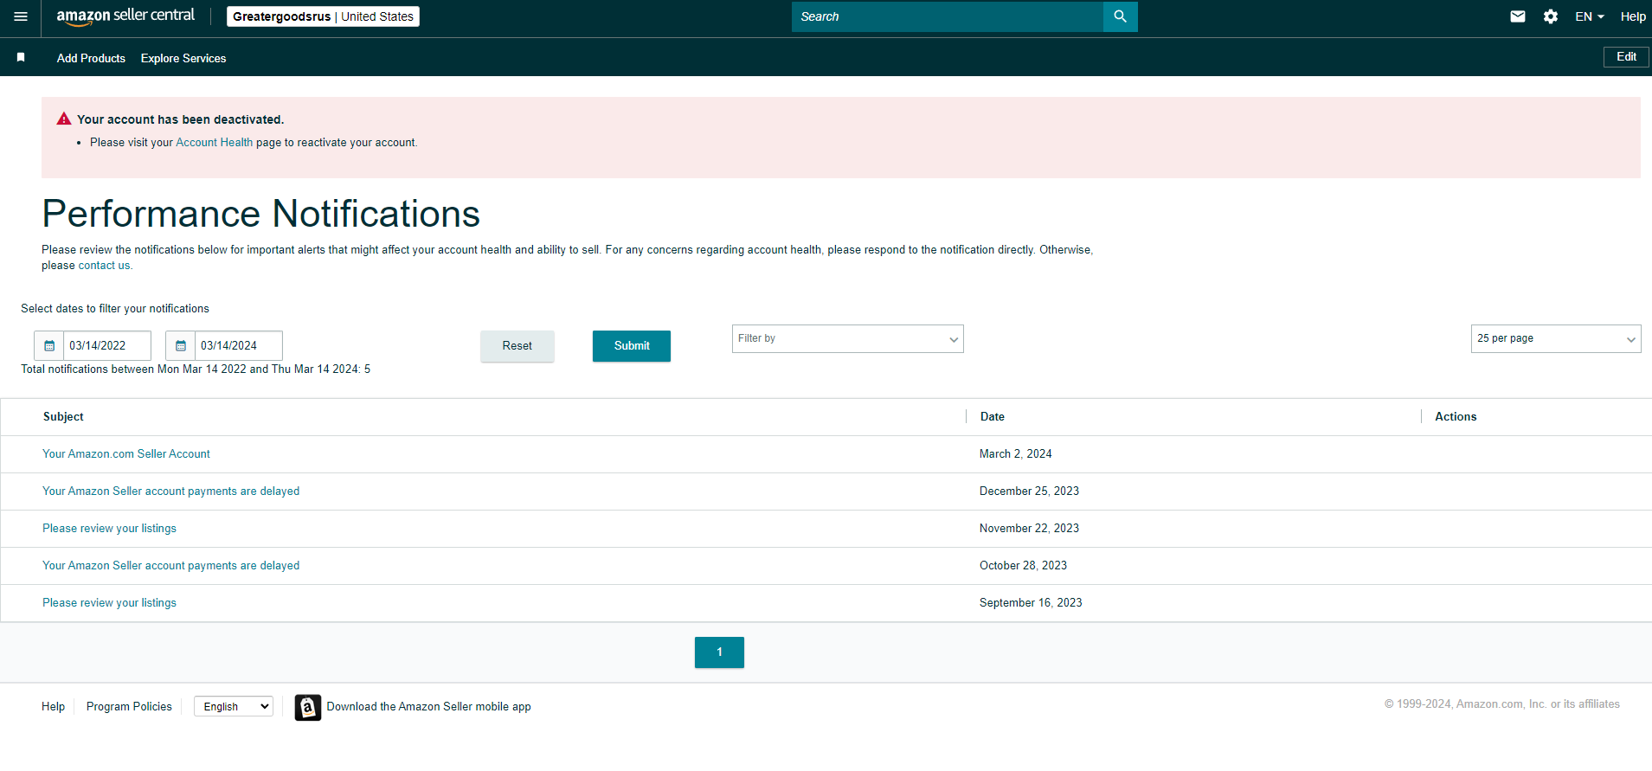Open payments delayed notification from October 28

click(171, 565)
